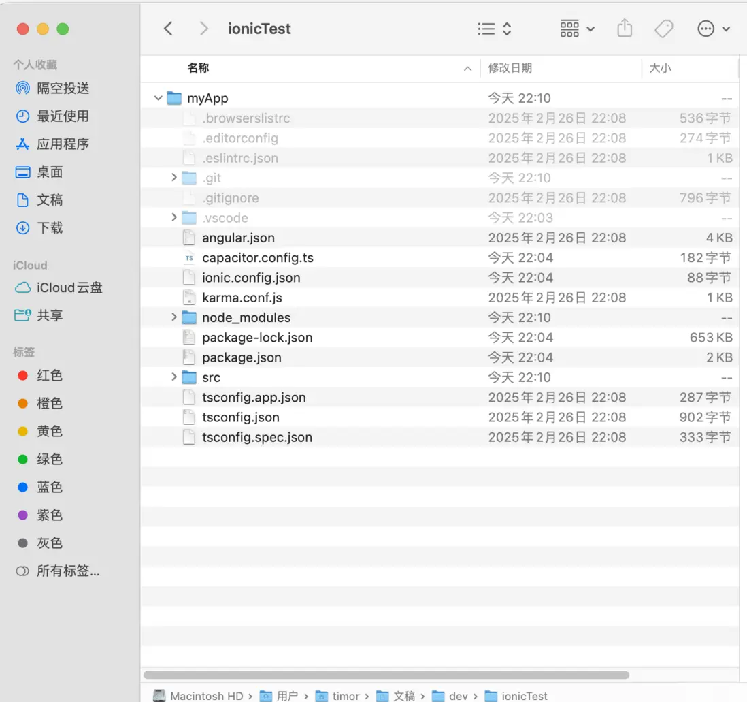The height and width of the screenshot is (702, 747).
Task: Go to 文稿 in path bar
Action: coord(395,696)
